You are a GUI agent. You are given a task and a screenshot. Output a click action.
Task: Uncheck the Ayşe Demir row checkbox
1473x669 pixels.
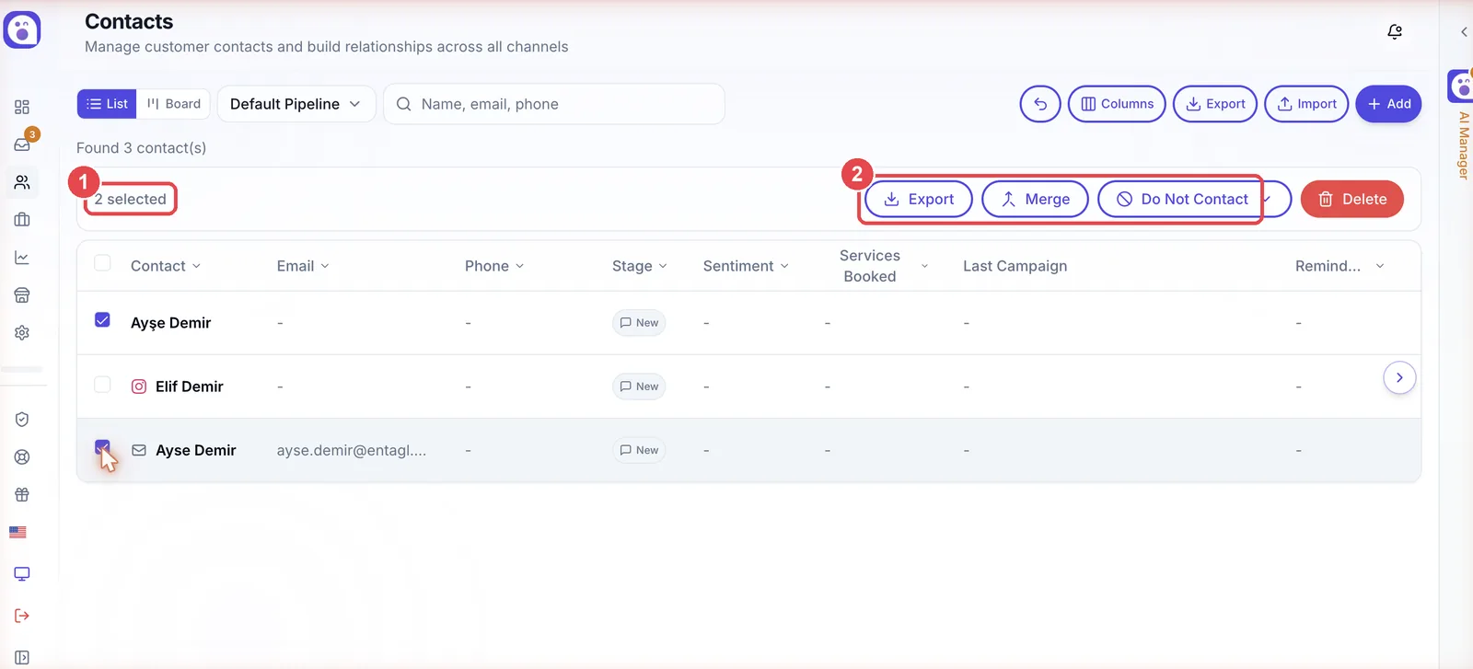102,319
